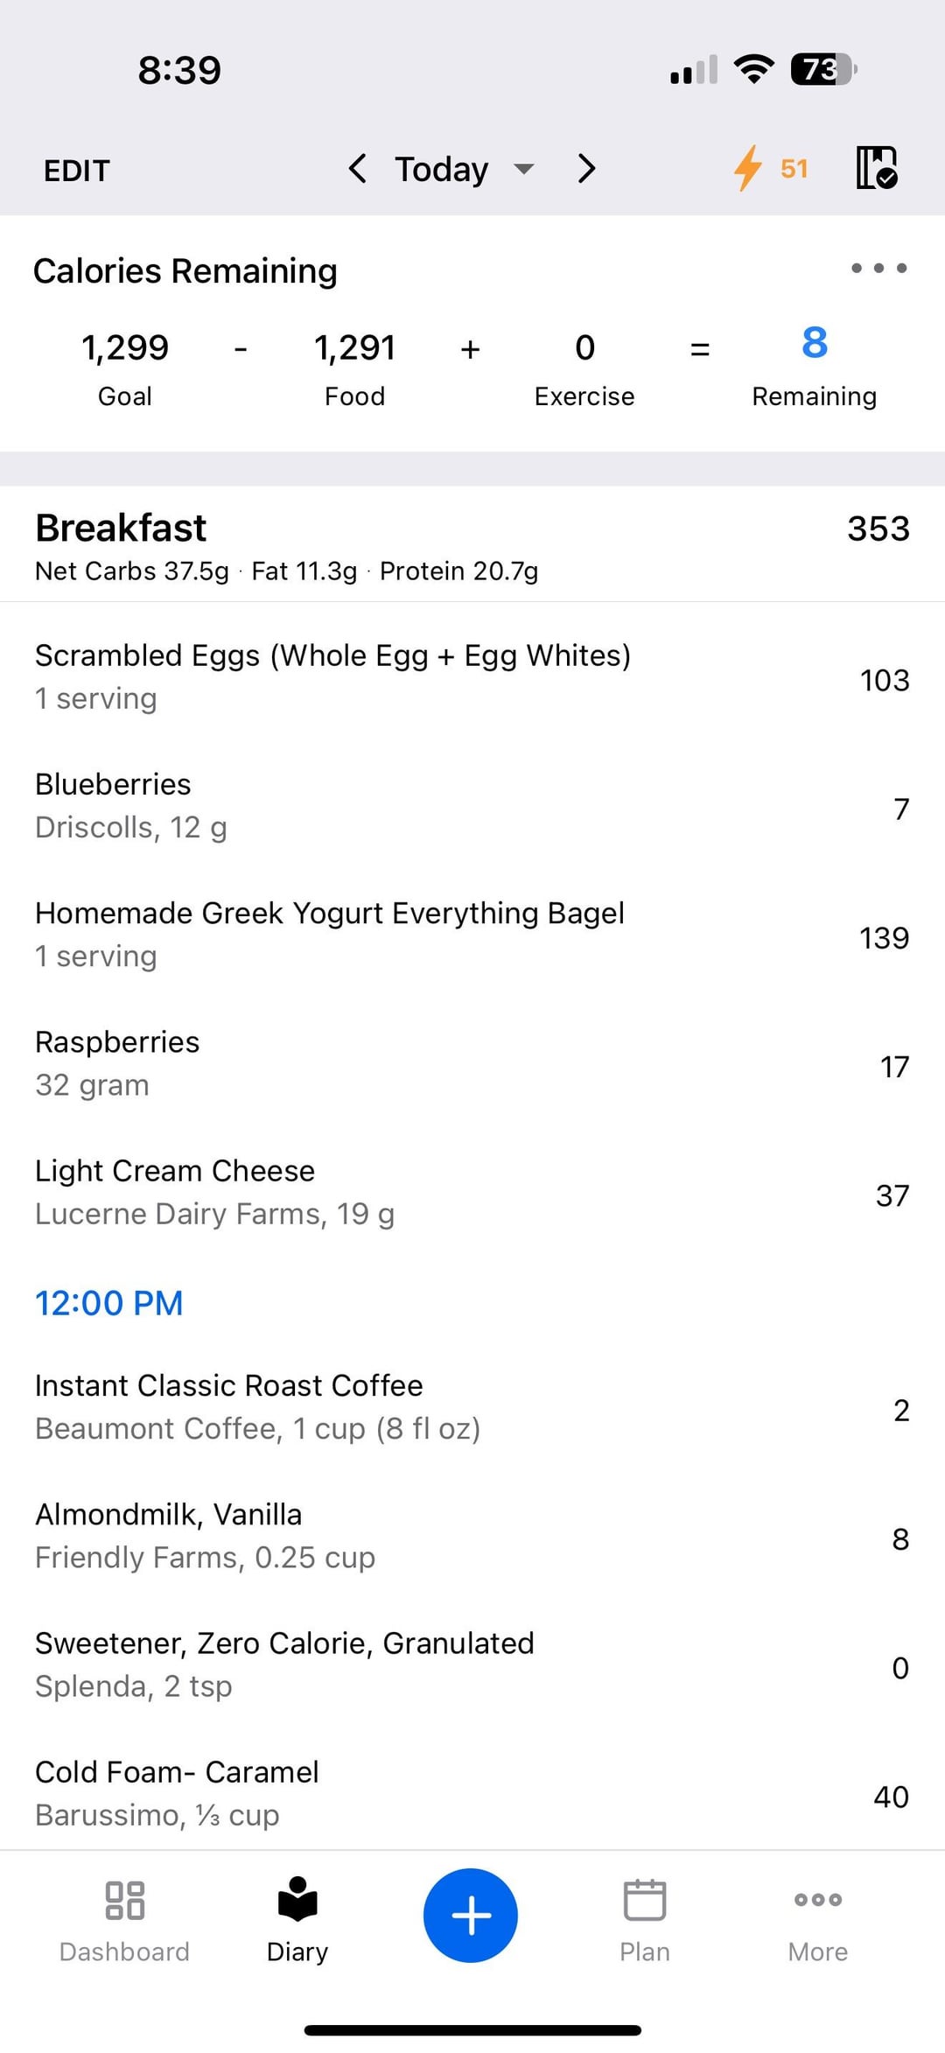Open the Breakfast meal header
The height and width of the screenshot is (2053, 945).
[472, 544]
